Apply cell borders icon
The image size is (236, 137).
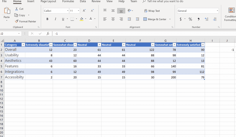[72, 19]
